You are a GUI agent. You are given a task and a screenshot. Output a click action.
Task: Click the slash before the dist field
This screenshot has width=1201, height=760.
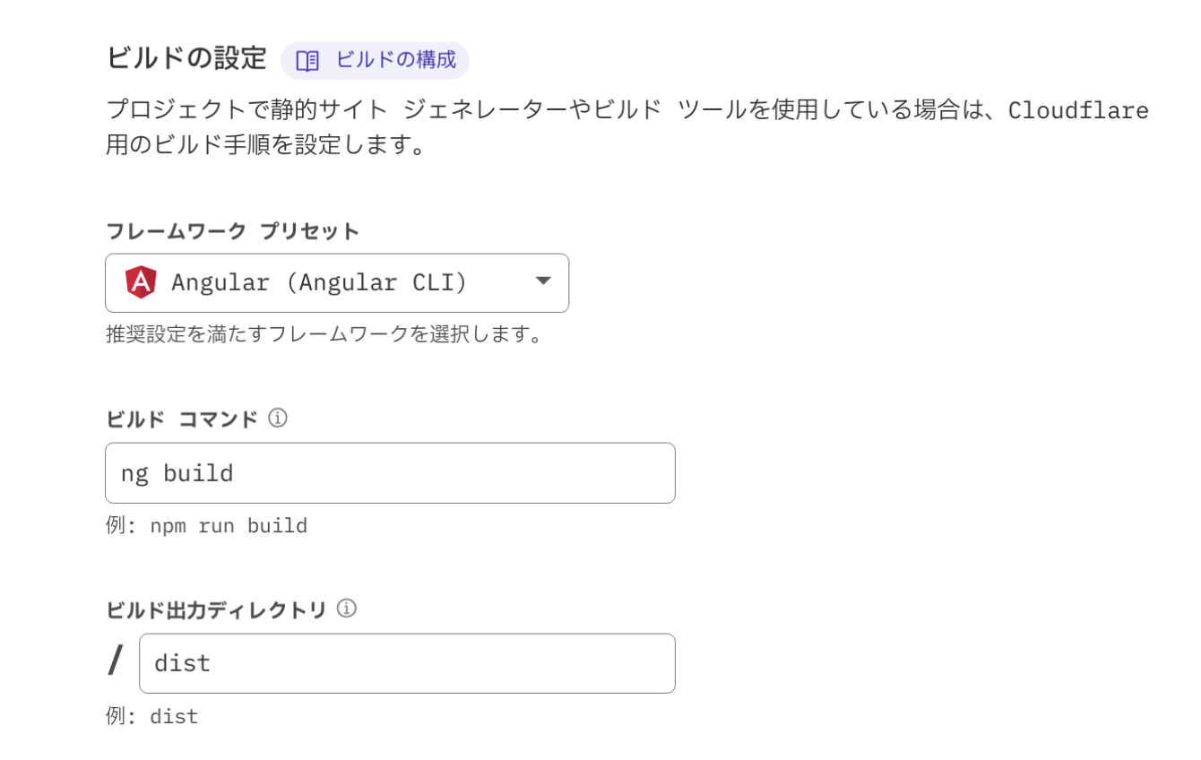[114, 661]
